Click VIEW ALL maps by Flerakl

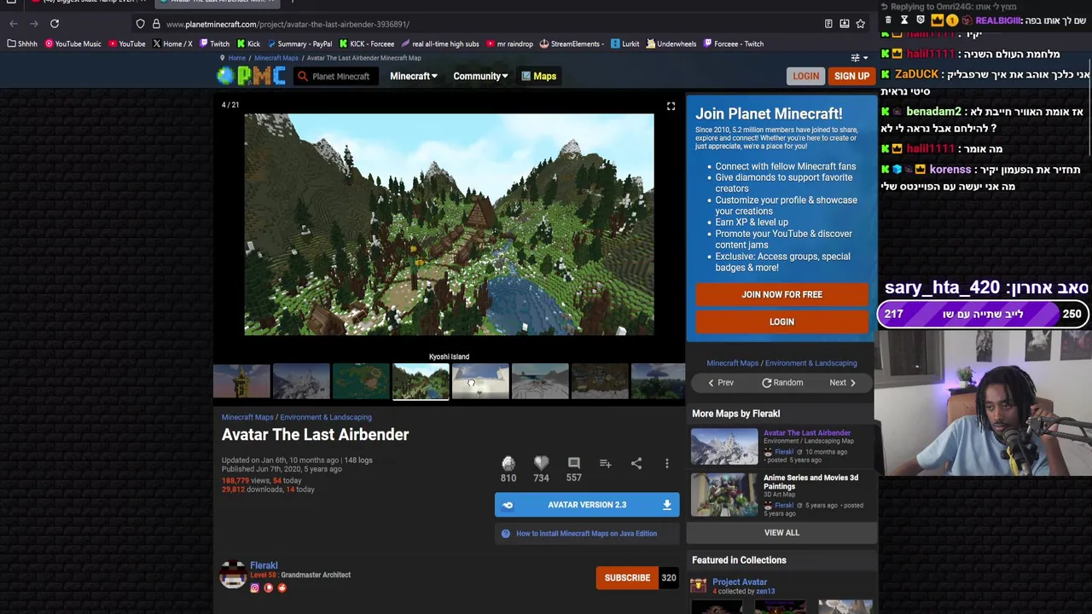point(781,533)
